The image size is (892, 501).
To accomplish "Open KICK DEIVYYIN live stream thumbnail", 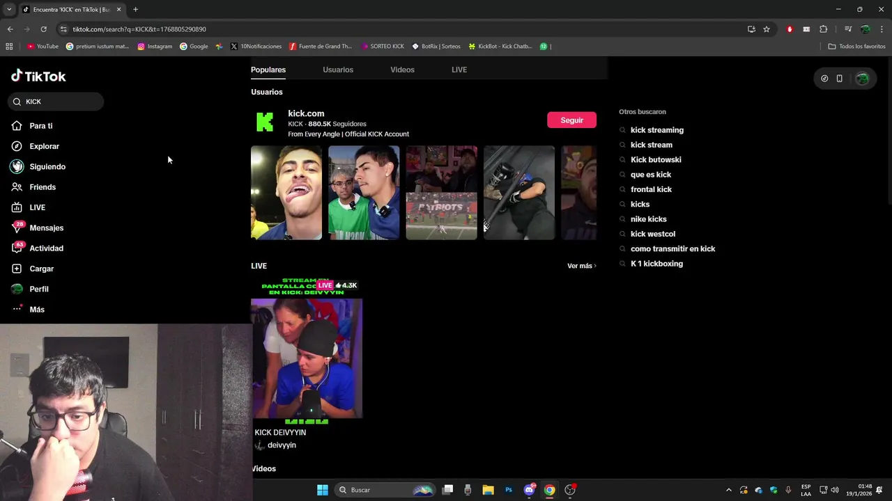I will 307,351.
